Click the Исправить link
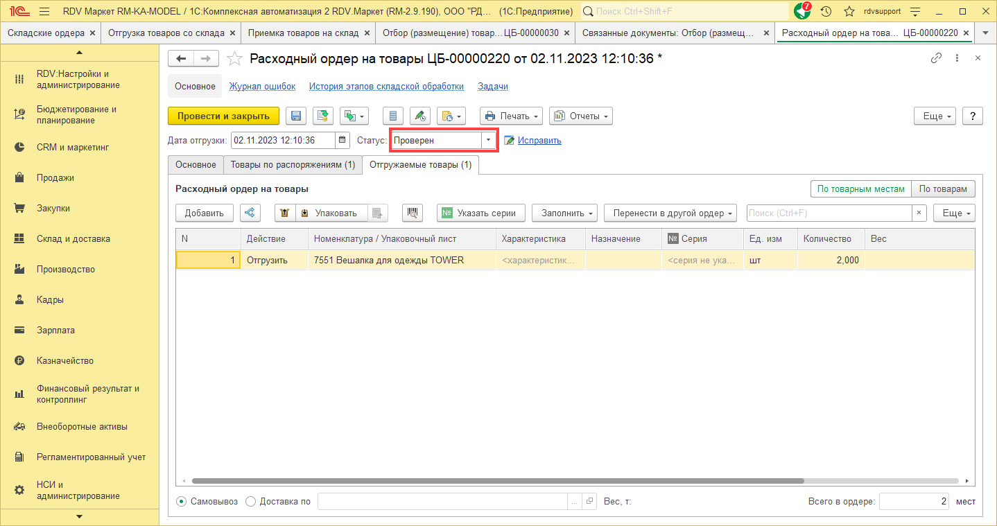 pyautogui.click(x=539, y=140)
